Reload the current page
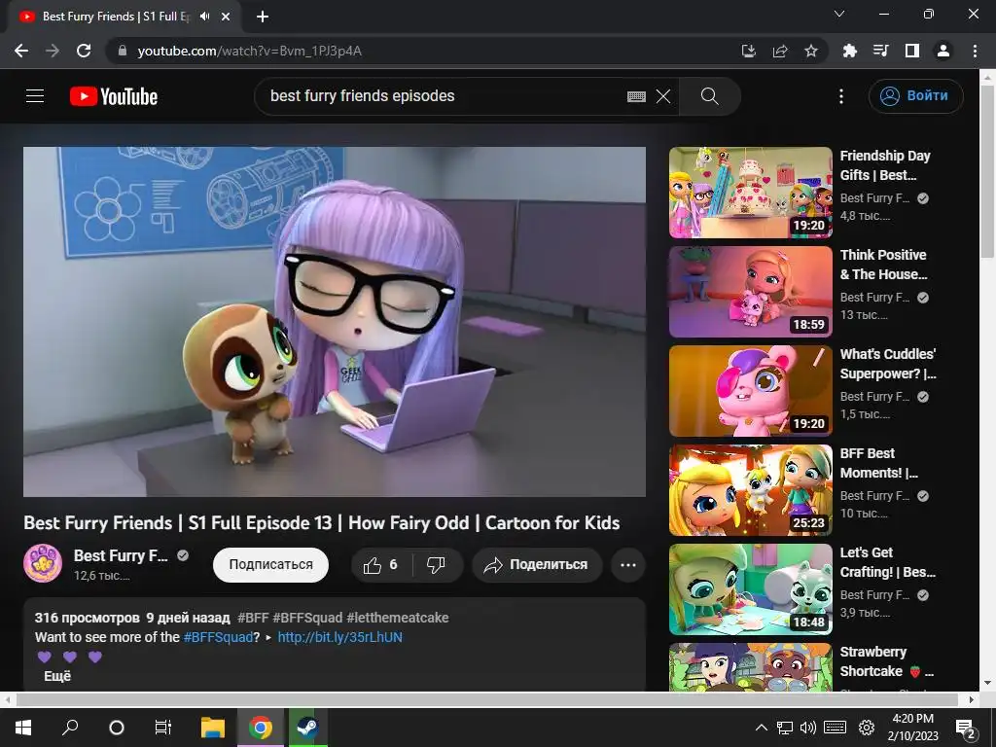This screenshot has height=747, width=996. (84, 51)
